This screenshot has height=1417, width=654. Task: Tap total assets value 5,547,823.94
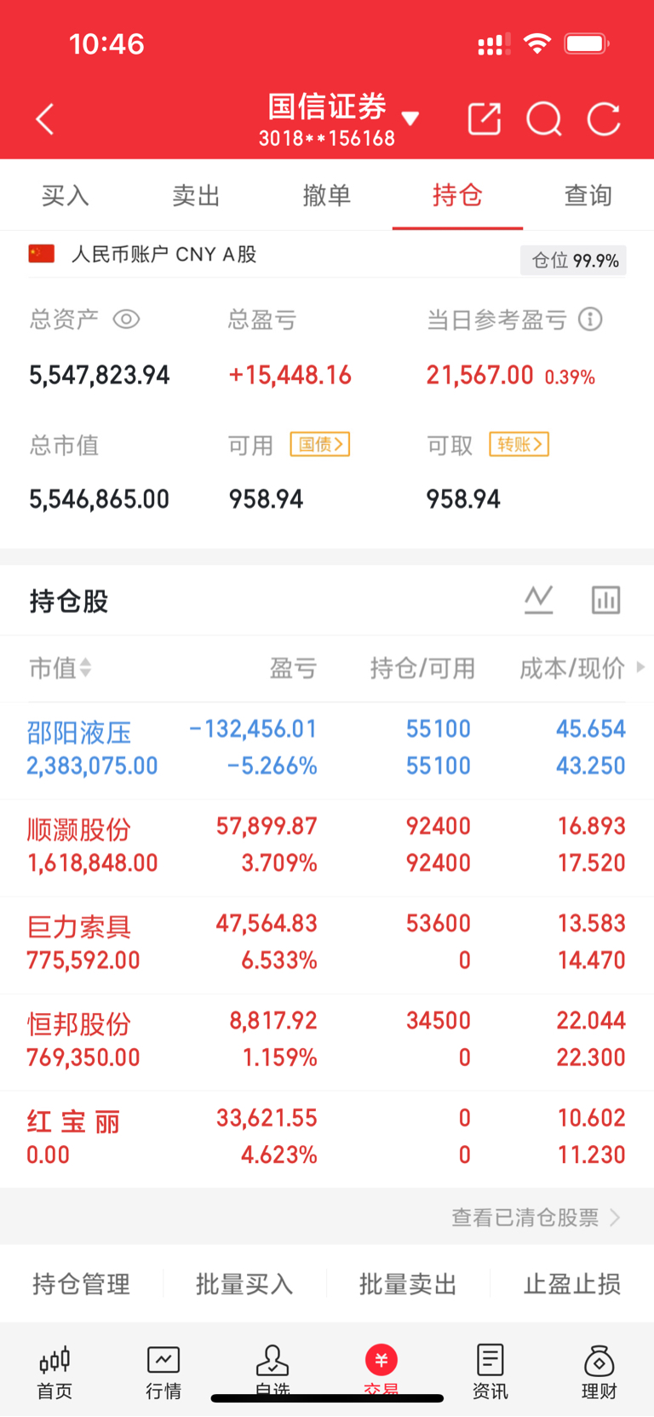point(100,375)
